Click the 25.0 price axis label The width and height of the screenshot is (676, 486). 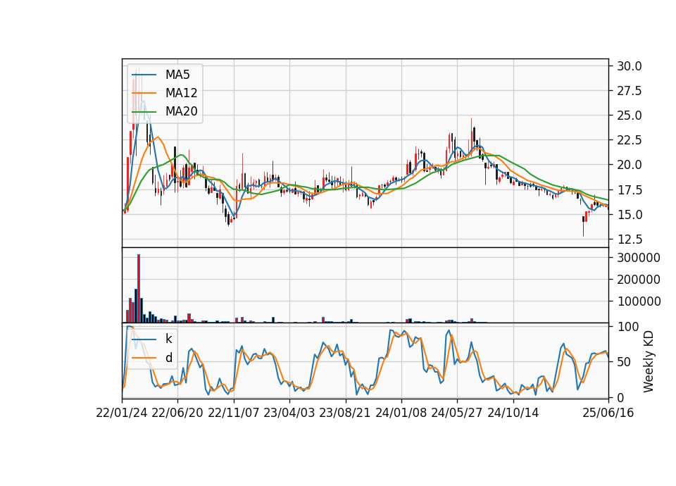(629, 116)
